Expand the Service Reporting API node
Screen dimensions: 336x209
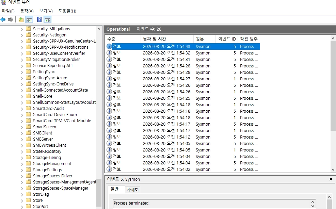point(22,66)
